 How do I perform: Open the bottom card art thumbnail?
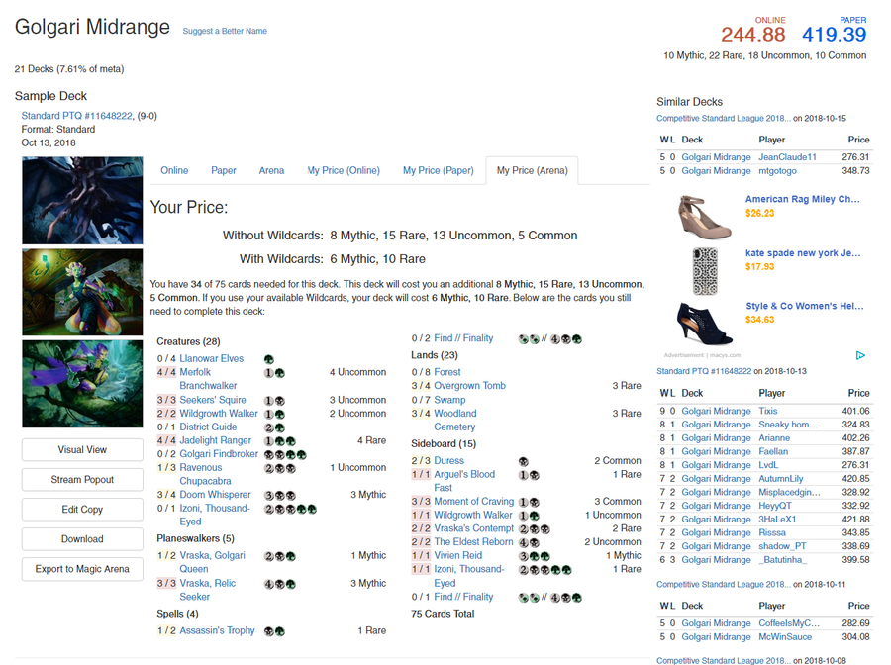tap(82, 384)
